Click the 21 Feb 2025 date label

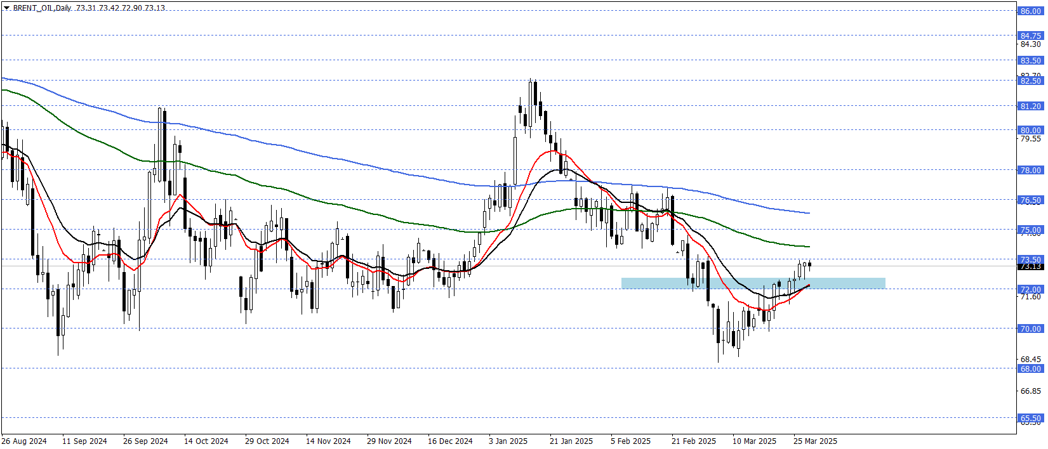694,441
